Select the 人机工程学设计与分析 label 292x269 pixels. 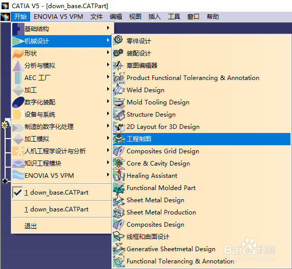55,151
